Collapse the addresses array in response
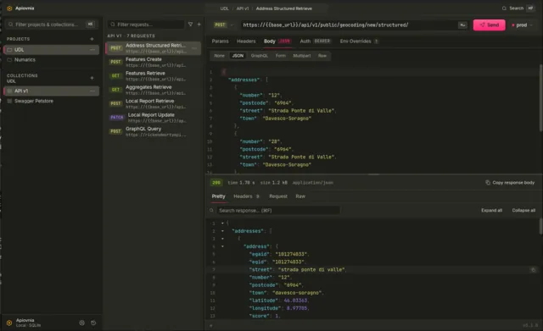 tap(222, 231)
